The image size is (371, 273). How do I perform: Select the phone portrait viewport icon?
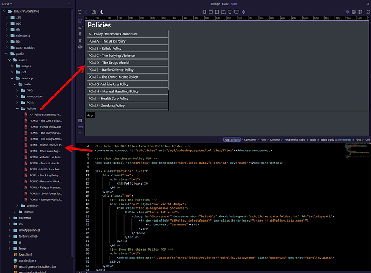click(x=204, y=12)
